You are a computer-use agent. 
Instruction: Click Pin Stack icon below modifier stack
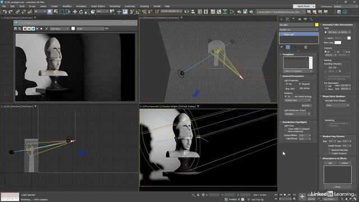[x=282, y=47]
